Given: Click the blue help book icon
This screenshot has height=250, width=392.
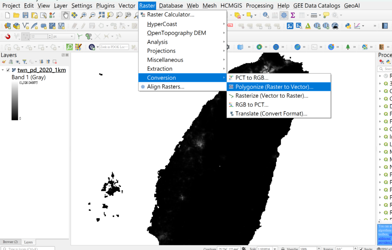Looking at the screenshot, I should pyautogui.click(x=385, y=26).
